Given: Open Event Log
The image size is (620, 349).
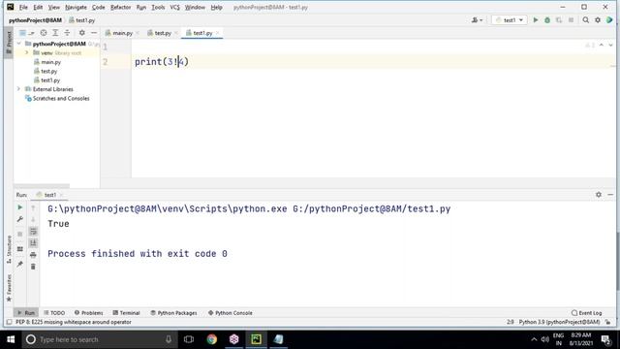Looking at the screenshot, I should tap(587, 312).
